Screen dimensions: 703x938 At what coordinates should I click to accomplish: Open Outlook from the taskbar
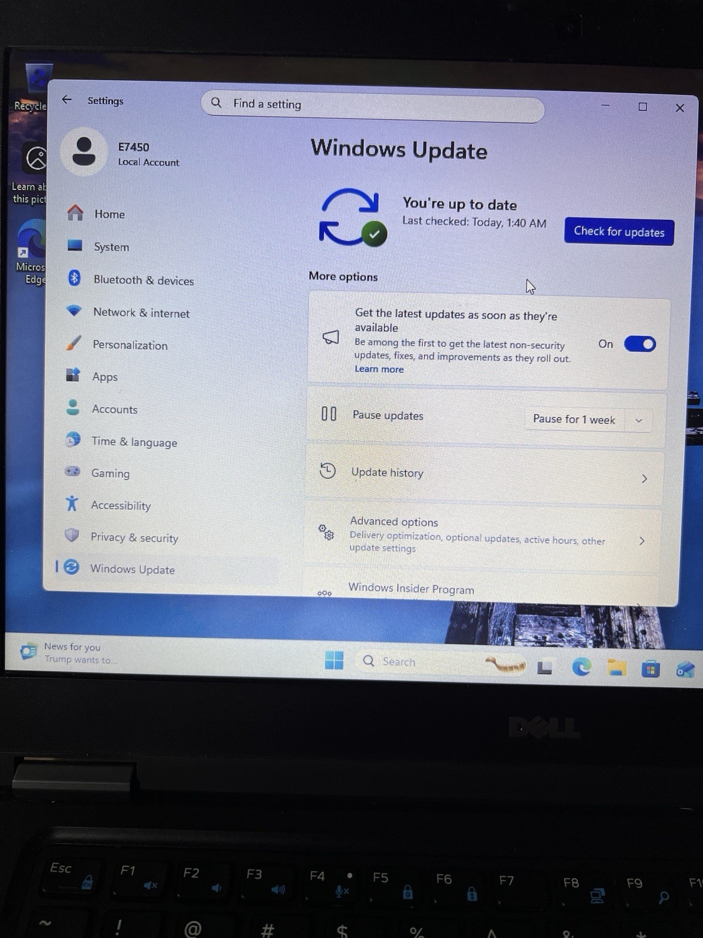tap(685, 670)
